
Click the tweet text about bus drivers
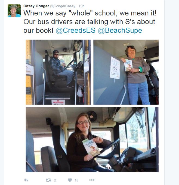tap(90, 22)
